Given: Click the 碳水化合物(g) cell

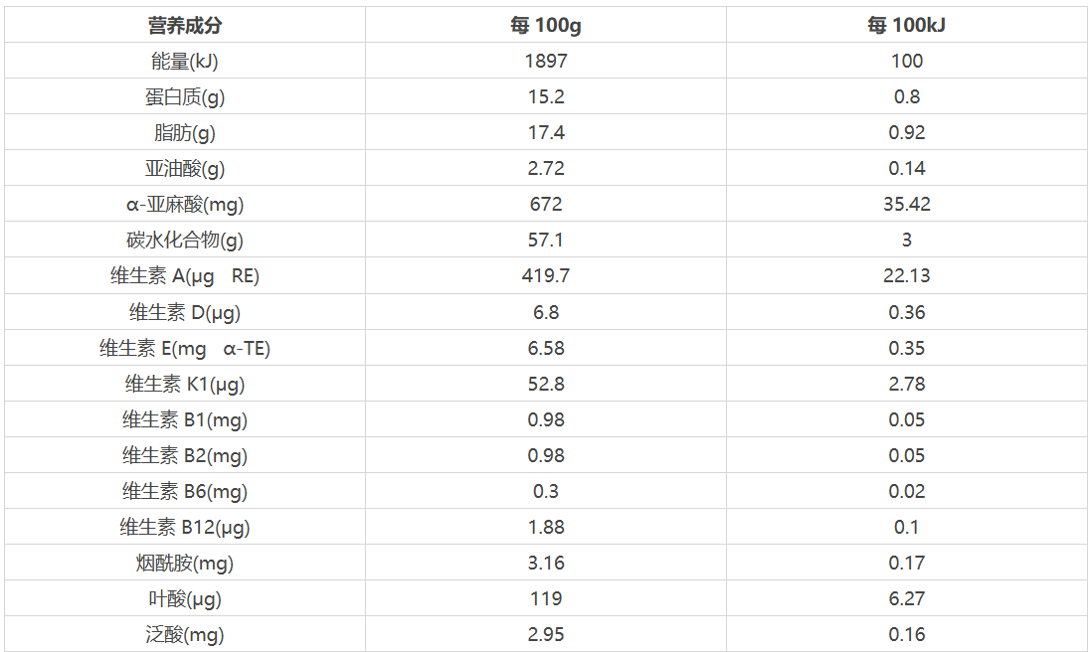Looking at the screenshot, I should point(184,240).
